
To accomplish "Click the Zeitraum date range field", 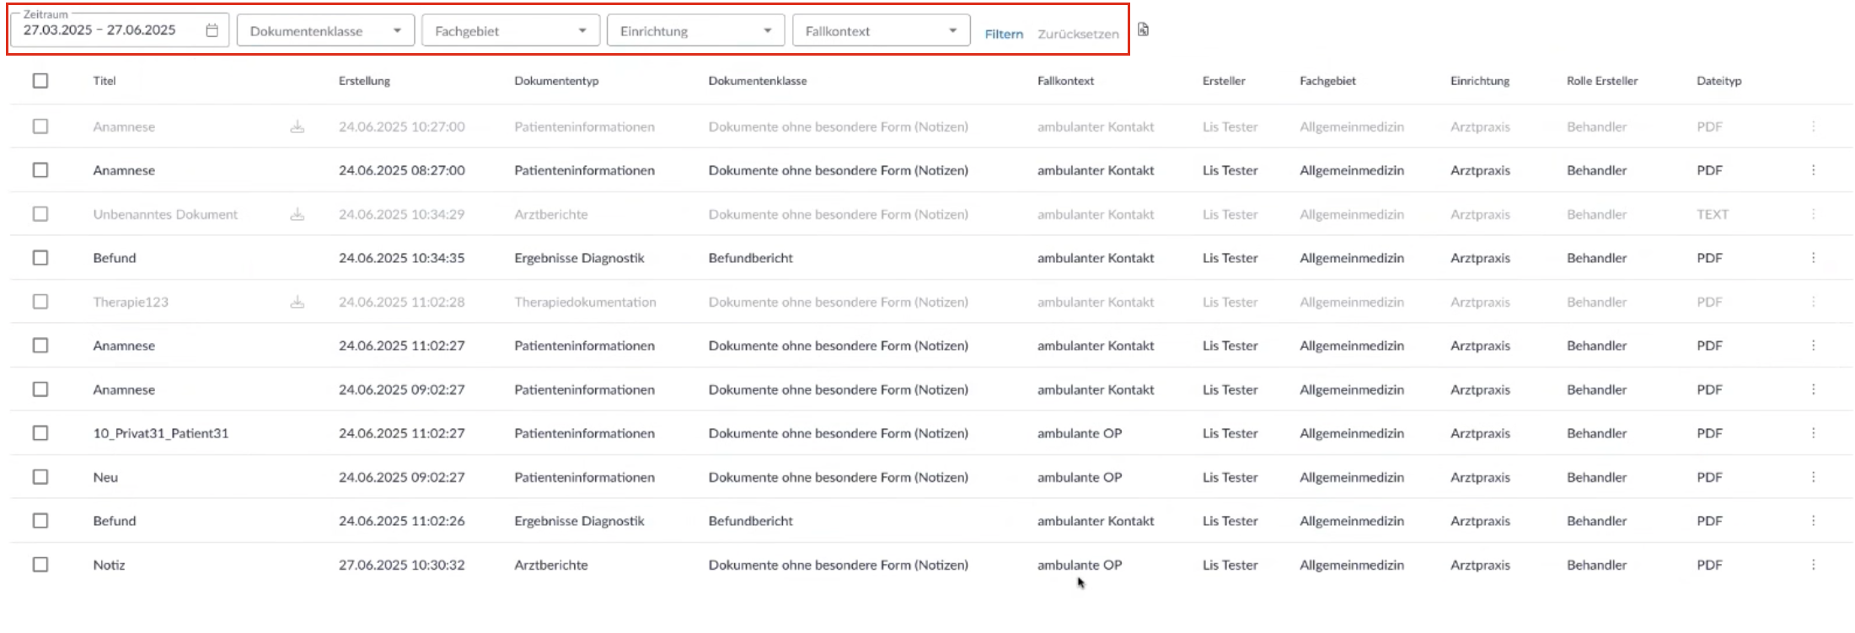I will point(101,30).
